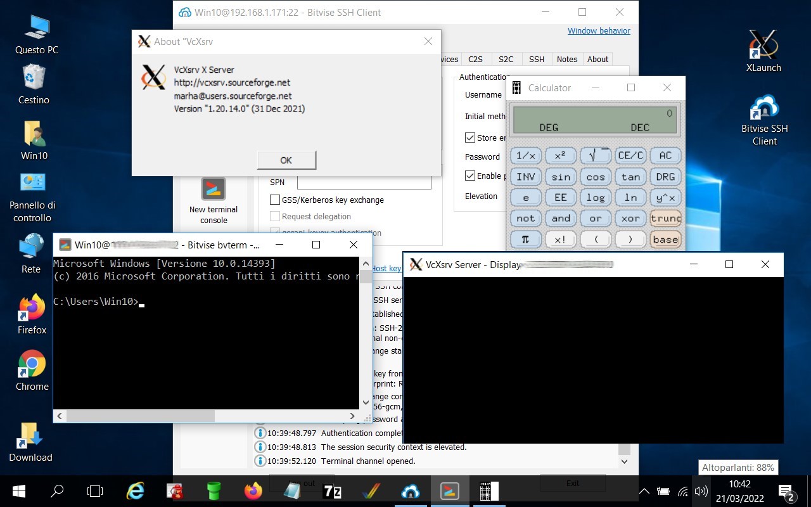The width and height of the screenshot is (811, 507).
Task: Toggle the Store encrypted password checkbox
Action: pos(470,138)
